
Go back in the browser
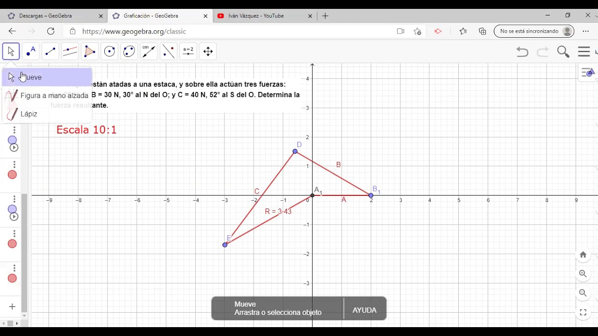click(12, 31)
